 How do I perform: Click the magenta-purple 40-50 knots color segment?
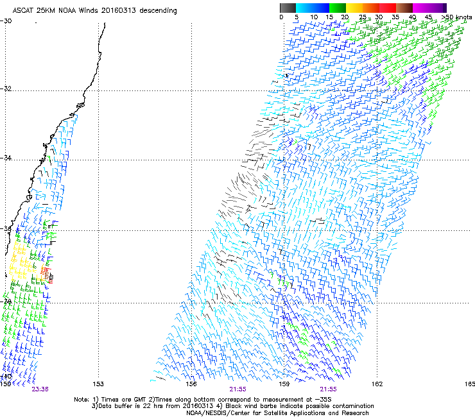click(429, 8)
